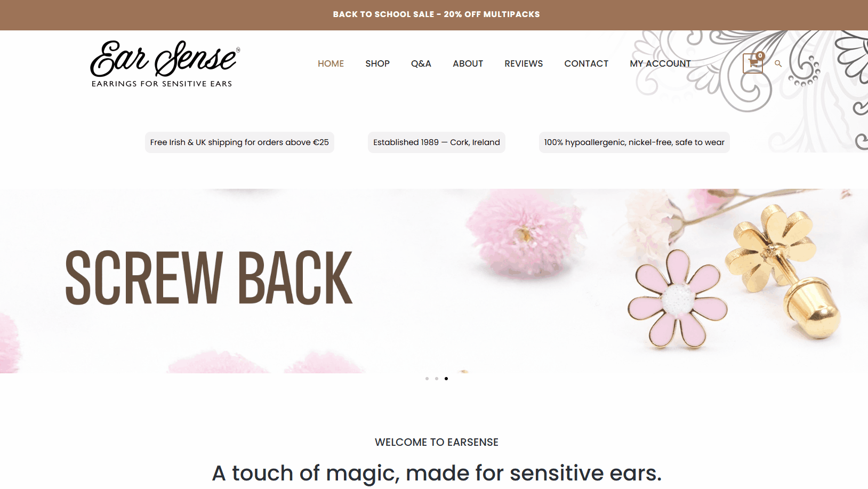Screen dimensions: 868x489
Task: Click the pink flower earring image
Action: [x=677, y=300]
